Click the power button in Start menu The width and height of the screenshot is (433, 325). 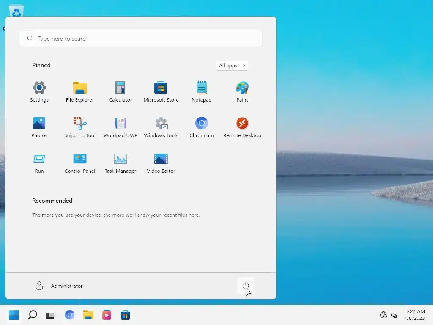pyautogui.click(x=246, y=286)
